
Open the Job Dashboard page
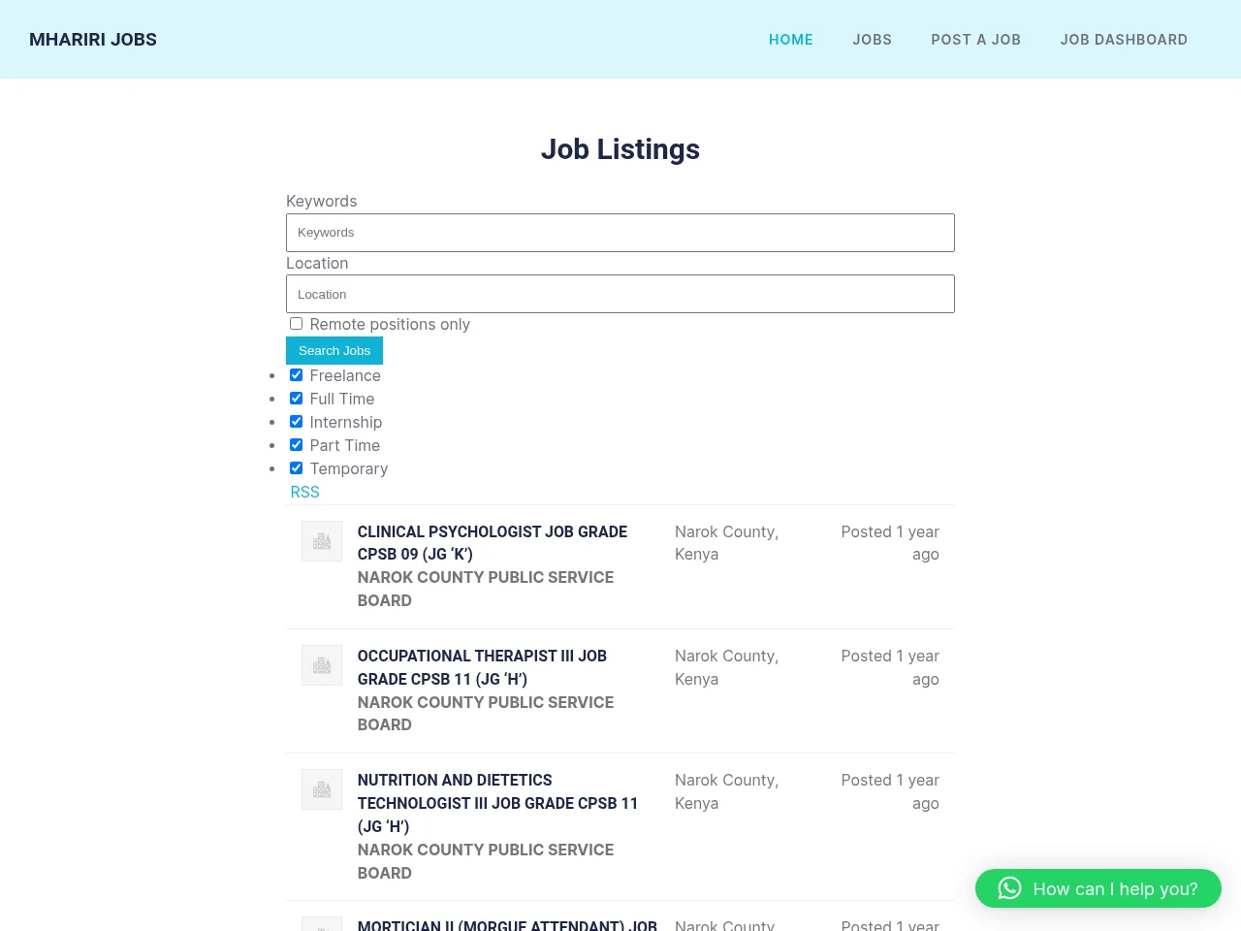(x=1124, y=40)
